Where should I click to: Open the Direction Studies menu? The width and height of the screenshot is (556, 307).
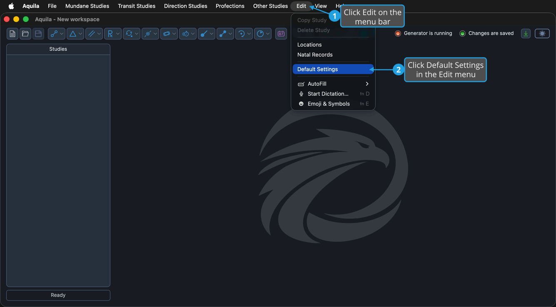tap(186, 6)
